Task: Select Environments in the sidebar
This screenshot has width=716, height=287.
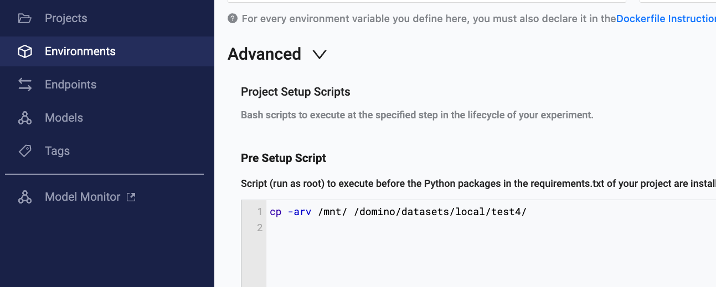Action: coord(107,51)
